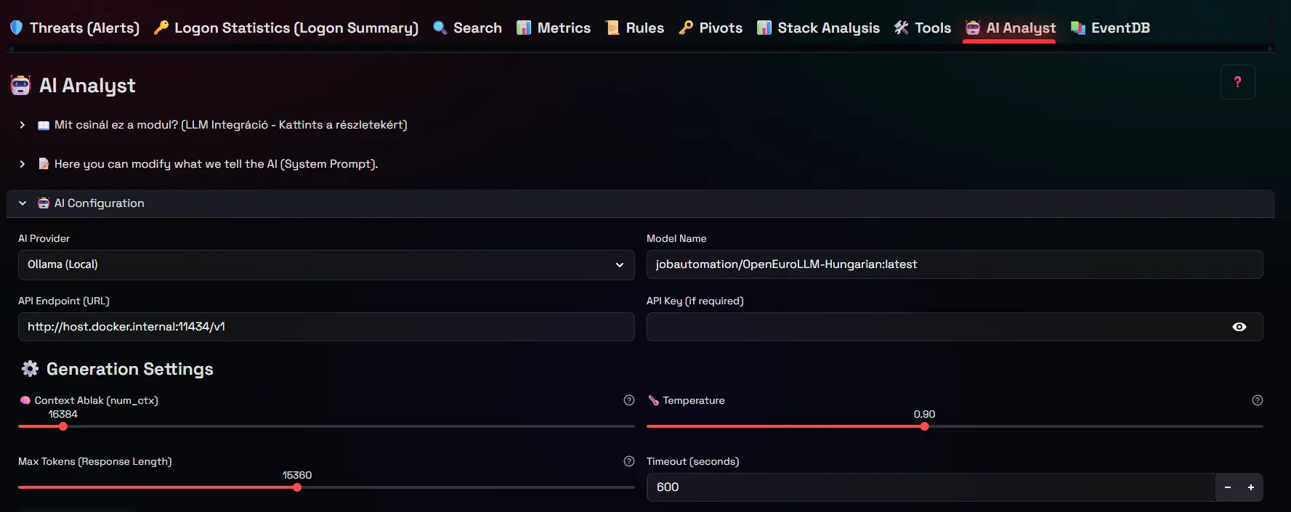1291x512 pixels.
Task: Expand the 'Mit csinál ez a modul?' section
Action: coord(222,125)
